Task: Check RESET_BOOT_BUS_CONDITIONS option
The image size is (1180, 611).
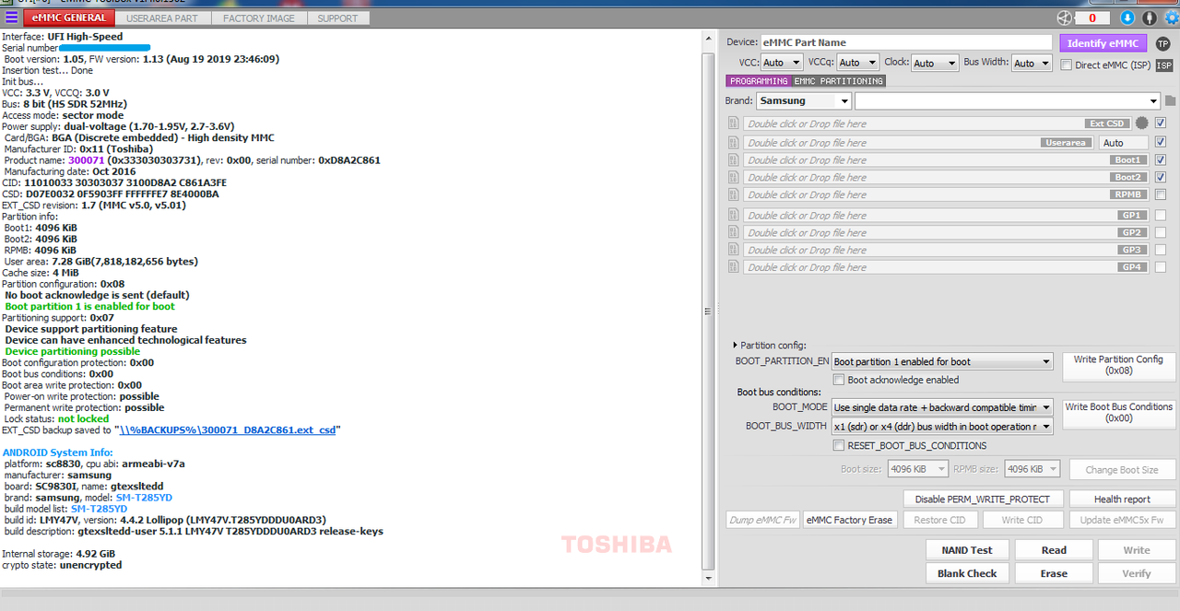Action: pos(839,446)
